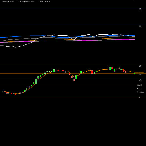Click the 4 price axis label
Screen dimensions: 146x146
click(140, 97)
